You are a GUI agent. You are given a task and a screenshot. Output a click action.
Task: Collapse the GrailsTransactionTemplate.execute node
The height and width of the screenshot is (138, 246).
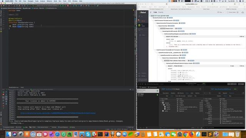pos(153,20)
